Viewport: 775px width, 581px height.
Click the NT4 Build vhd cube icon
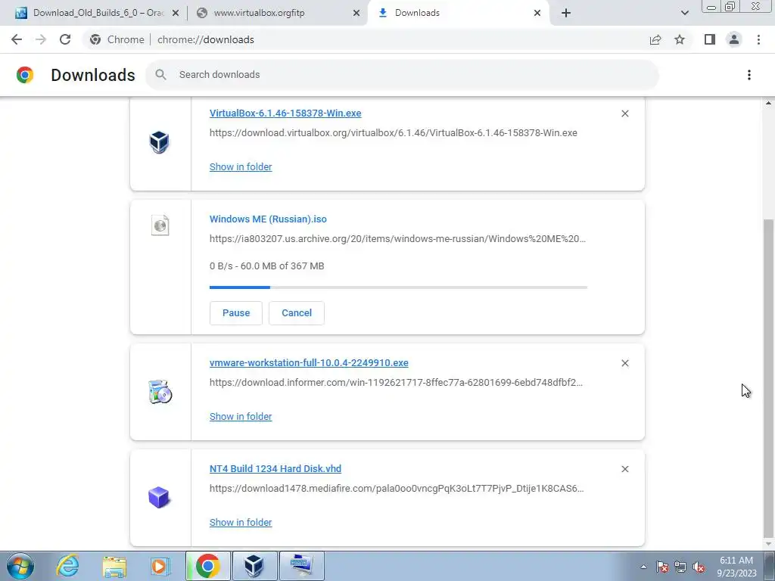tap(159, 497)
